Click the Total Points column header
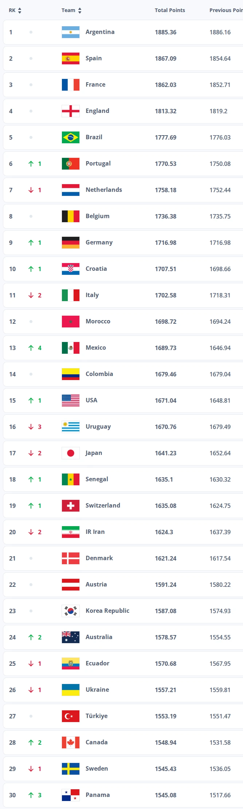This screenshot has width=243, height=809. [x=170, y=10]
